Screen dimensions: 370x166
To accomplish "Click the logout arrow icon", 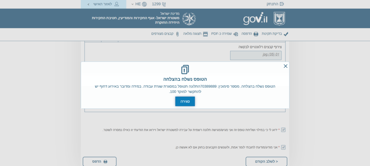I will click(x=282, y=4).
